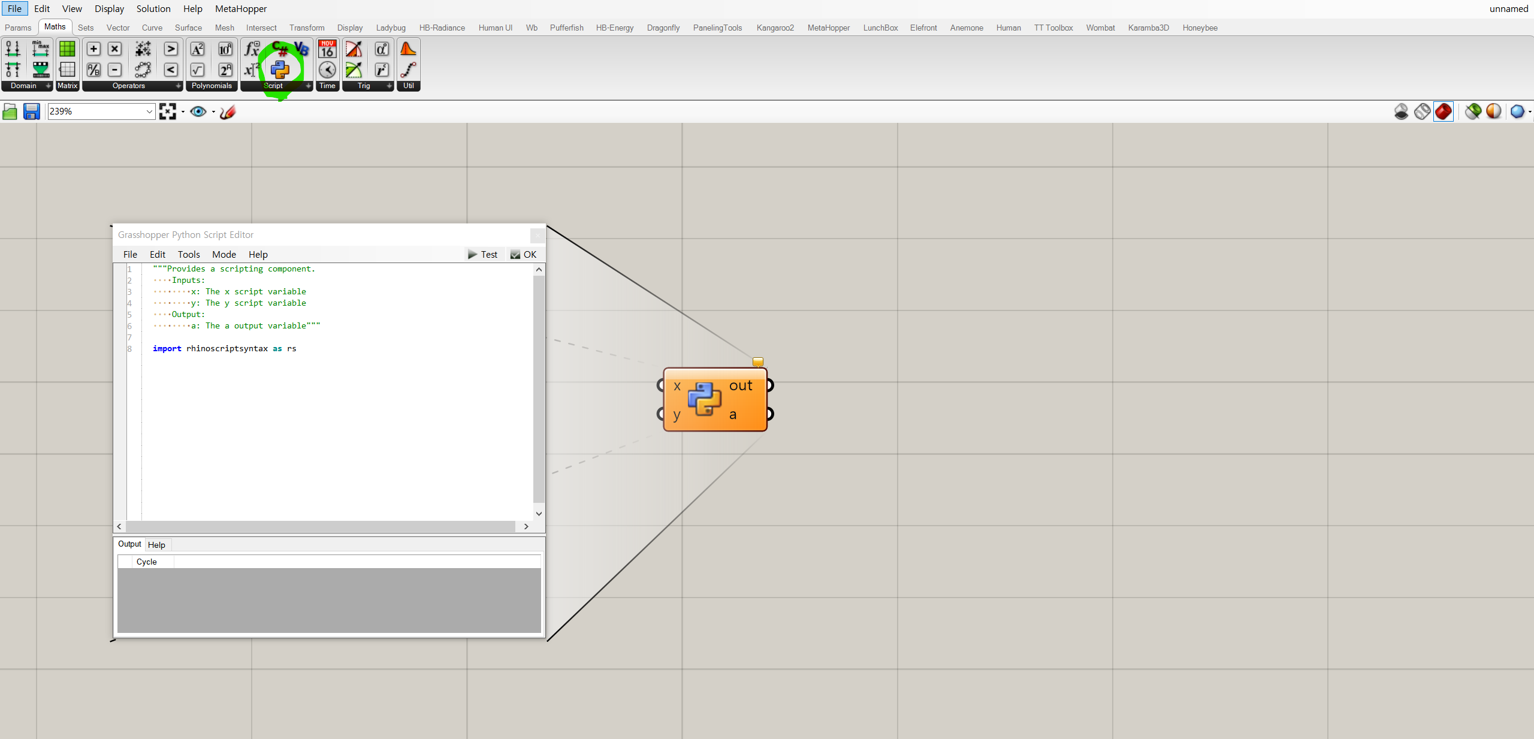Screen dimensions: 1534x739
Task: Select the VB script component icon
Action: coord(301,49)
